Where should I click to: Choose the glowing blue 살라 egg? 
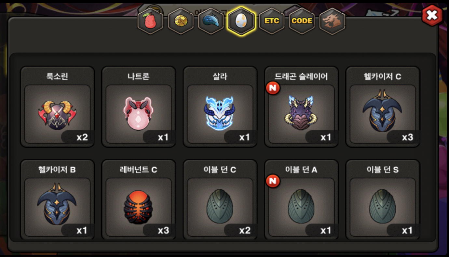coord(220,107)
